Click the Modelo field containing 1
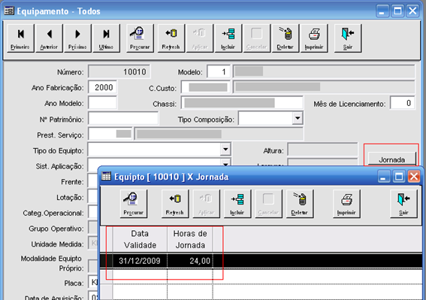The image size is (426, 300). click(219, 71)
